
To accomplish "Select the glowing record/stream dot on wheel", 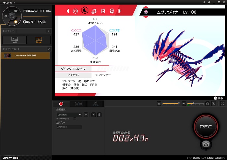I will pyautogui.click(x=16, y=22).
